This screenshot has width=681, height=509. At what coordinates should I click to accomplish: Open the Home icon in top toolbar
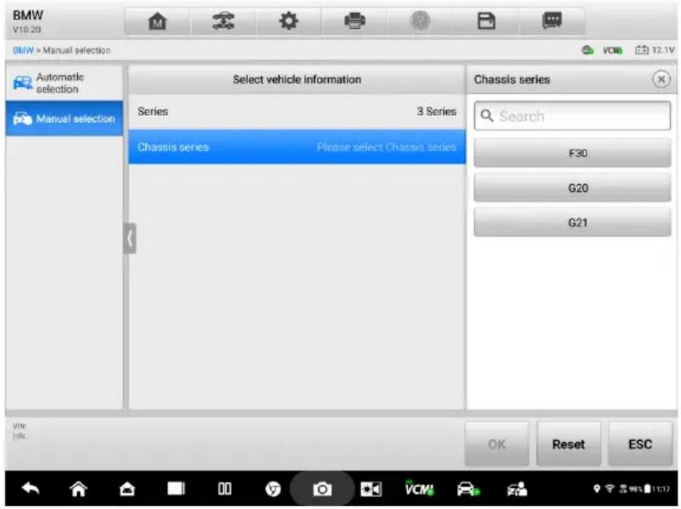157,21
